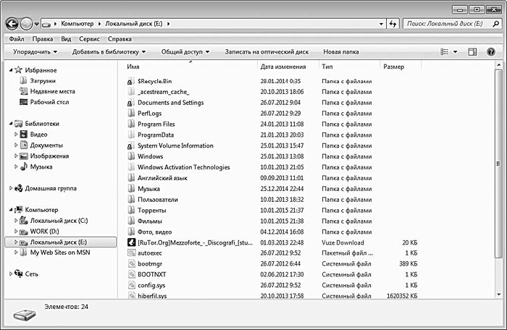This screenshot has height=330, width=507.
Task: Open the Вид menu
Action: tap(66, 39)
